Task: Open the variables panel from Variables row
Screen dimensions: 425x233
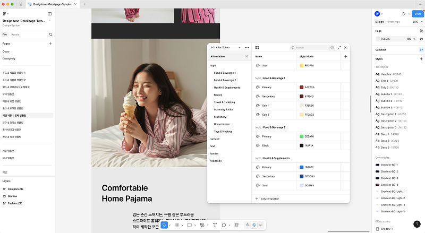Action: tap(421, 49)
